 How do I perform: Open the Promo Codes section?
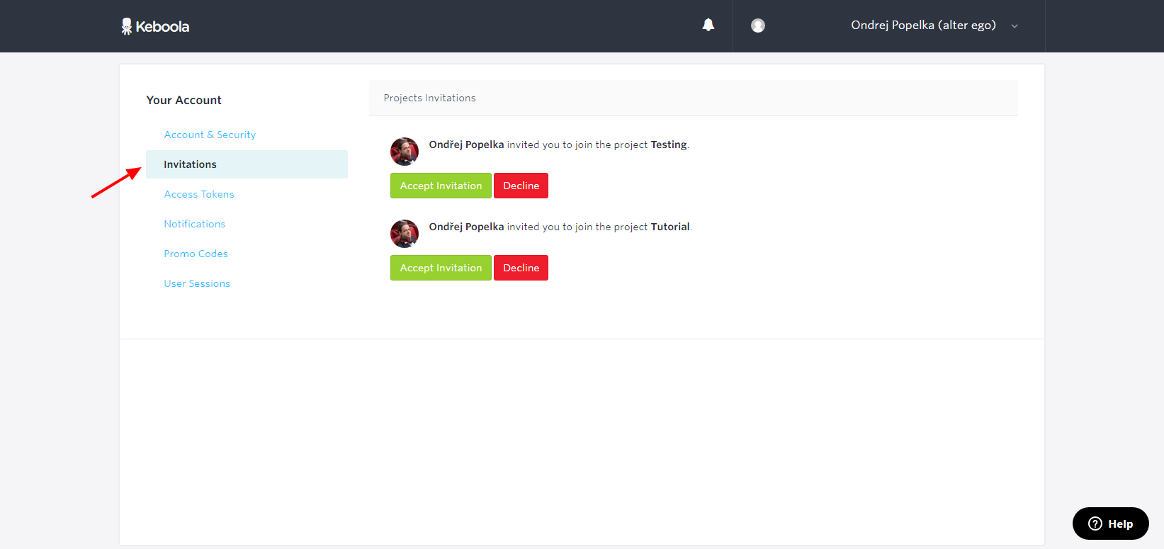[x=196, y=254]
